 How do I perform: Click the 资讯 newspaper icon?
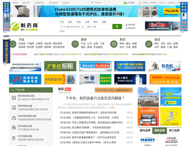point(114,44)
